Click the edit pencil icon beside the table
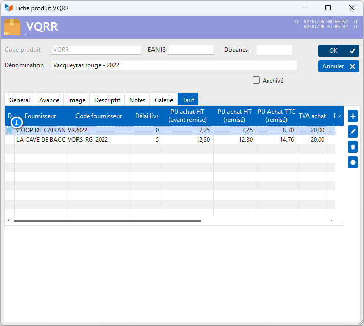364x326 pixels. 353,131
